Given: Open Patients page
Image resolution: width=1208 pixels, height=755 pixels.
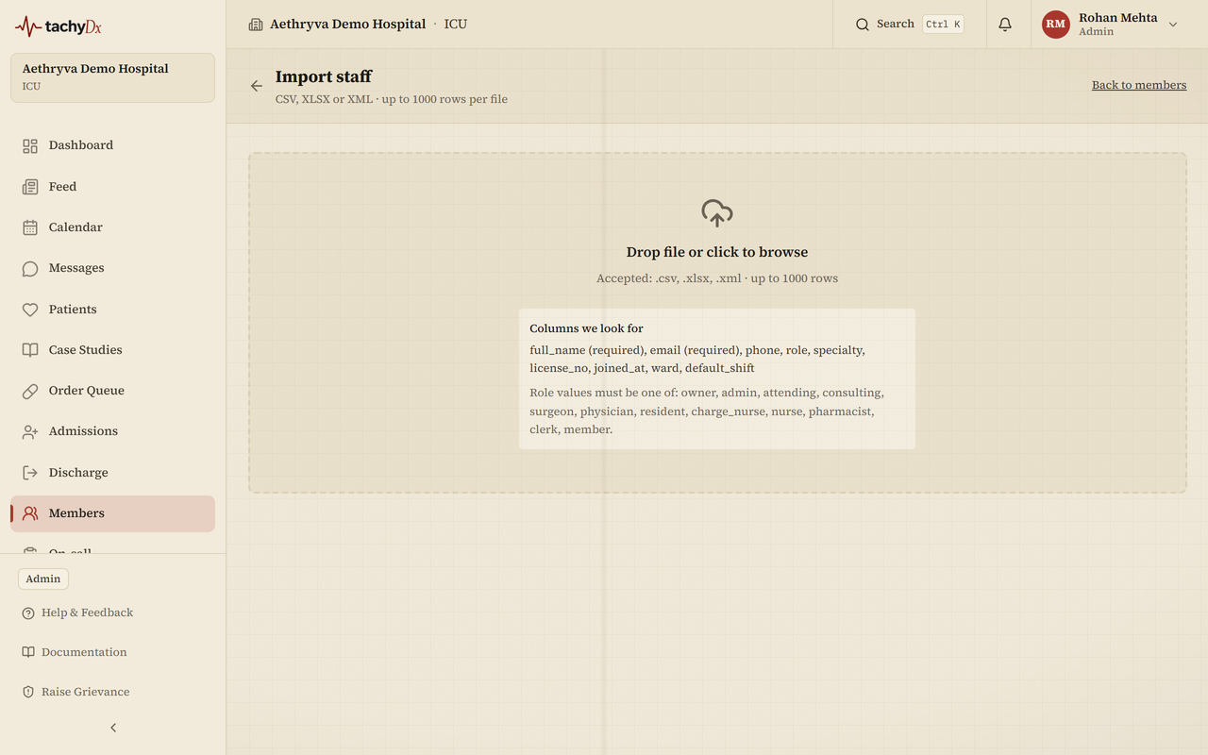Looking at the screenshot, I should tap(113, 310).
